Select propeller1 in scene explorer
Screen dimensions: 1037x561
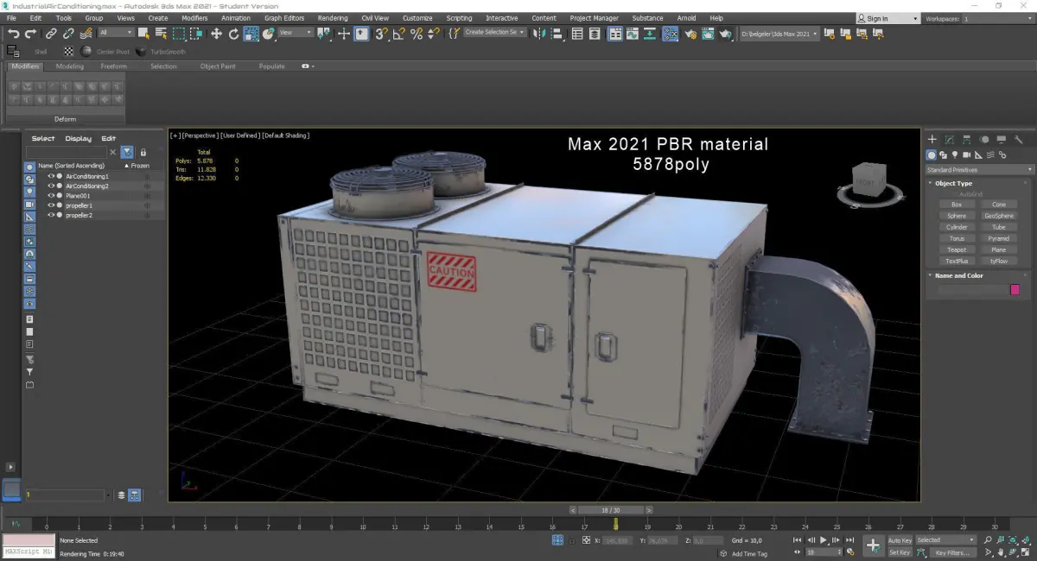coord(80,205)
